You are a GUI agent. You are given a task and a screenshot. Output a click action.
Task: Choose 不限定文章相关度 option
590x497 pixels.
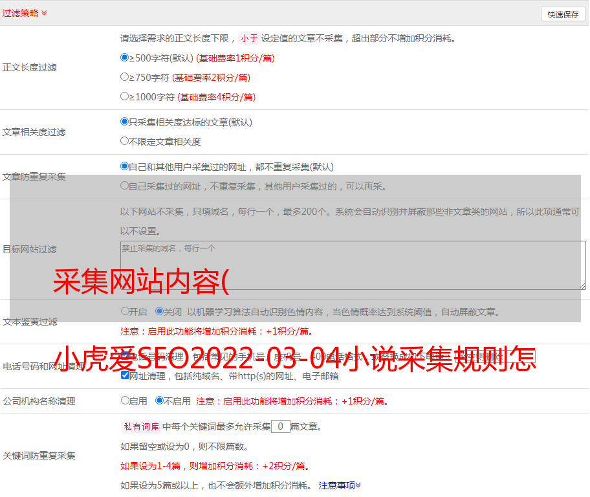point(124,141)
